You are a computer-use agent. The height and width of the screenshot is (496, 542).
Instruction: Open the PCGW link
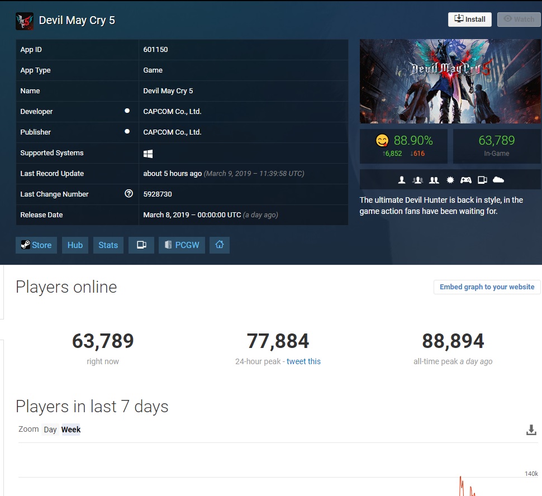point(182,245)
